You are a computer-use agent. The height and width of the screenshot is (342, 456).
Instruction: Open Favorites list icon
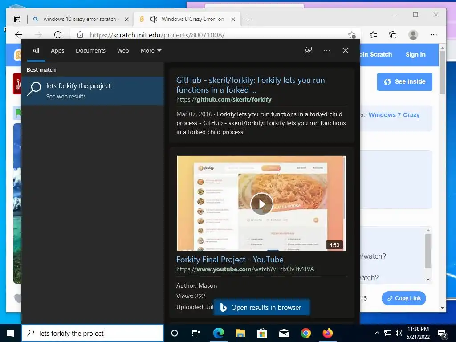click(373, 35)
